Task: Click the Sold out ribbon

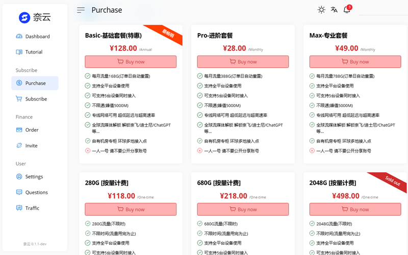Action: pyautogui.click(x=393, y=181)
